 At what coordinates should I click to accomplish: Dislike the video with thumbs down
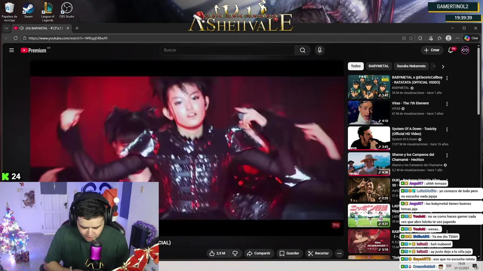coord(235,253)
